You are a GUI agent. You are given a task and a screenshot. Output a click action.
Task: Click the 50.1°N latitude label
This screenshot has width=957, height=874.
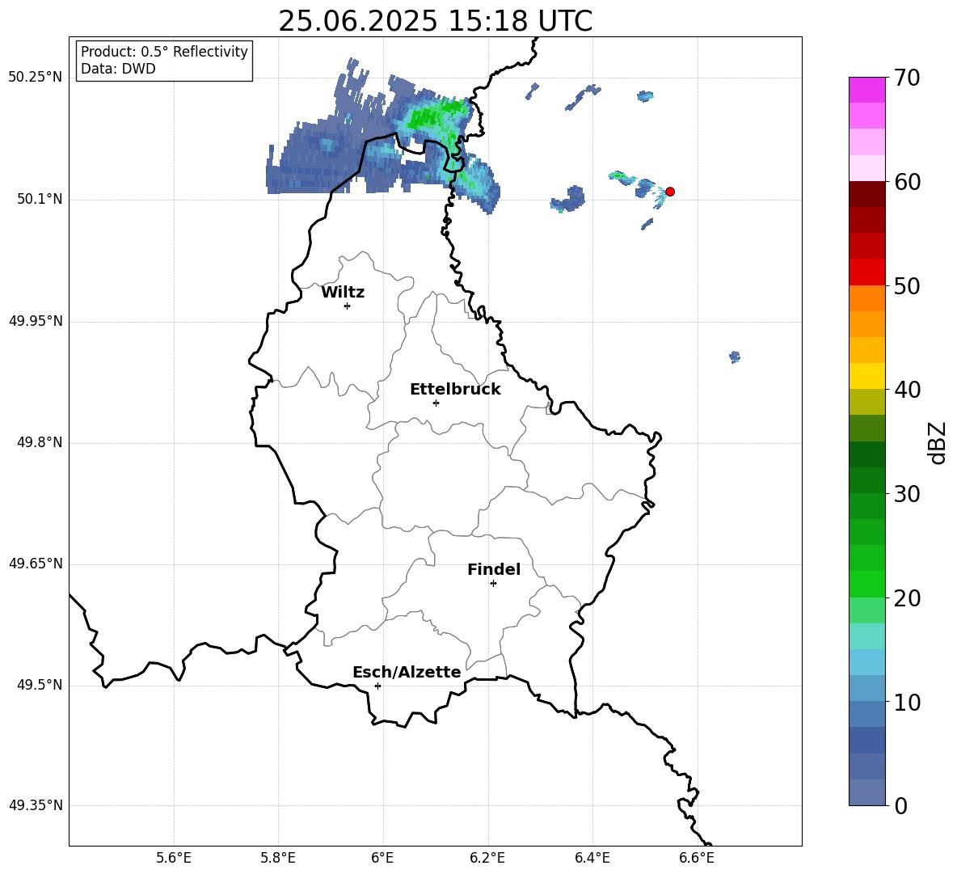click(x=40, y=200)
